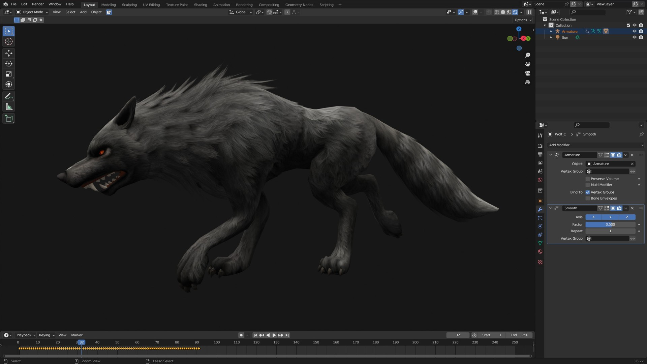Image resolution: width=647 pixels, height=364 pixels.
Task: Open the Scene properties tab
Action: (540, 171)
